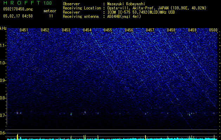Click the 0500 time marker
Screen dimensions: 221x140
point(213,30)
